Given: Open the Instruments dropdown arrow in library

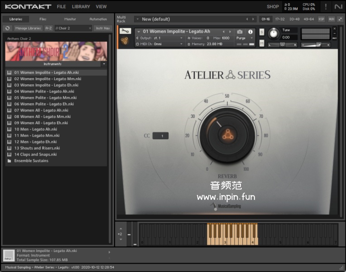Looking at the screenshot, I should (x=104, y=64).
